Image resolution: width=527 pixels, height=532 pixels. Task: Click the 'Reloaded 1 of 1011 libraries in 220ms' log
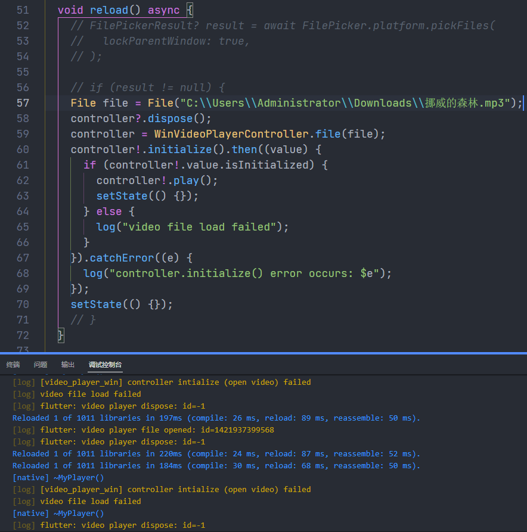(216, 453)
